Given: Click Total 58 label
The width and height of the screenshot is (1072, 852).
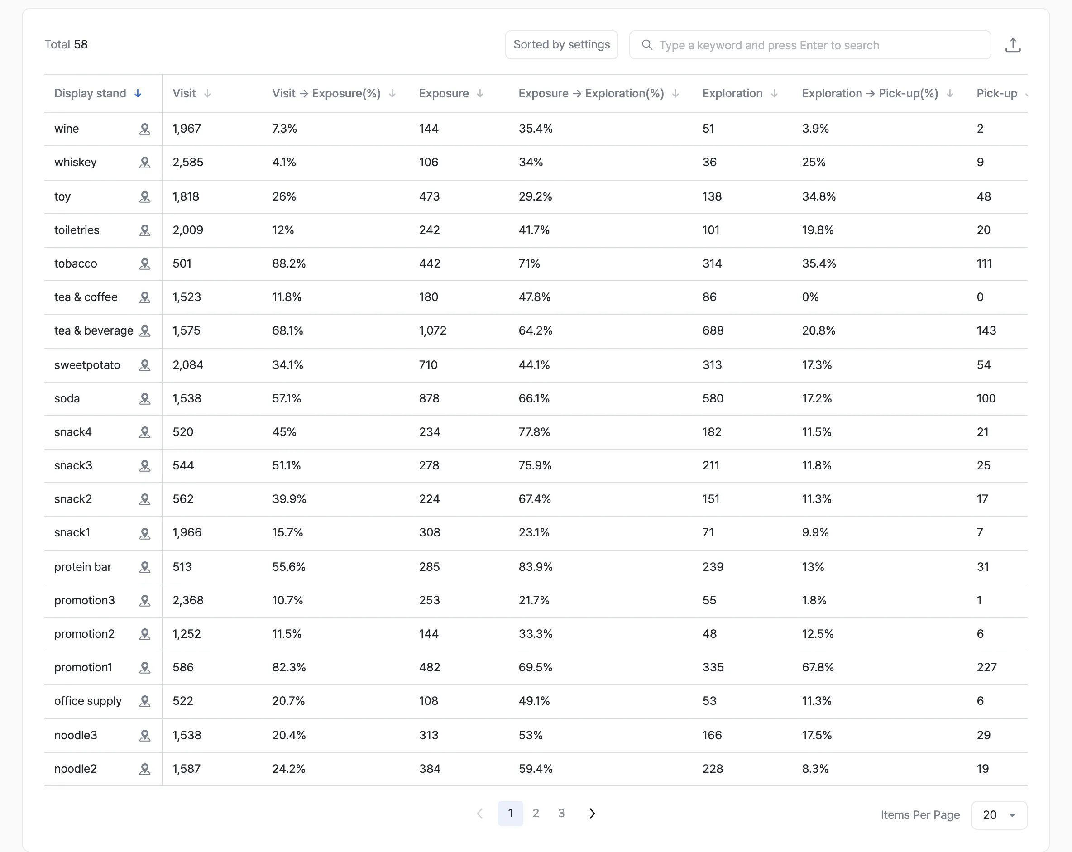Looking at the screenshot, I should 66,44.
